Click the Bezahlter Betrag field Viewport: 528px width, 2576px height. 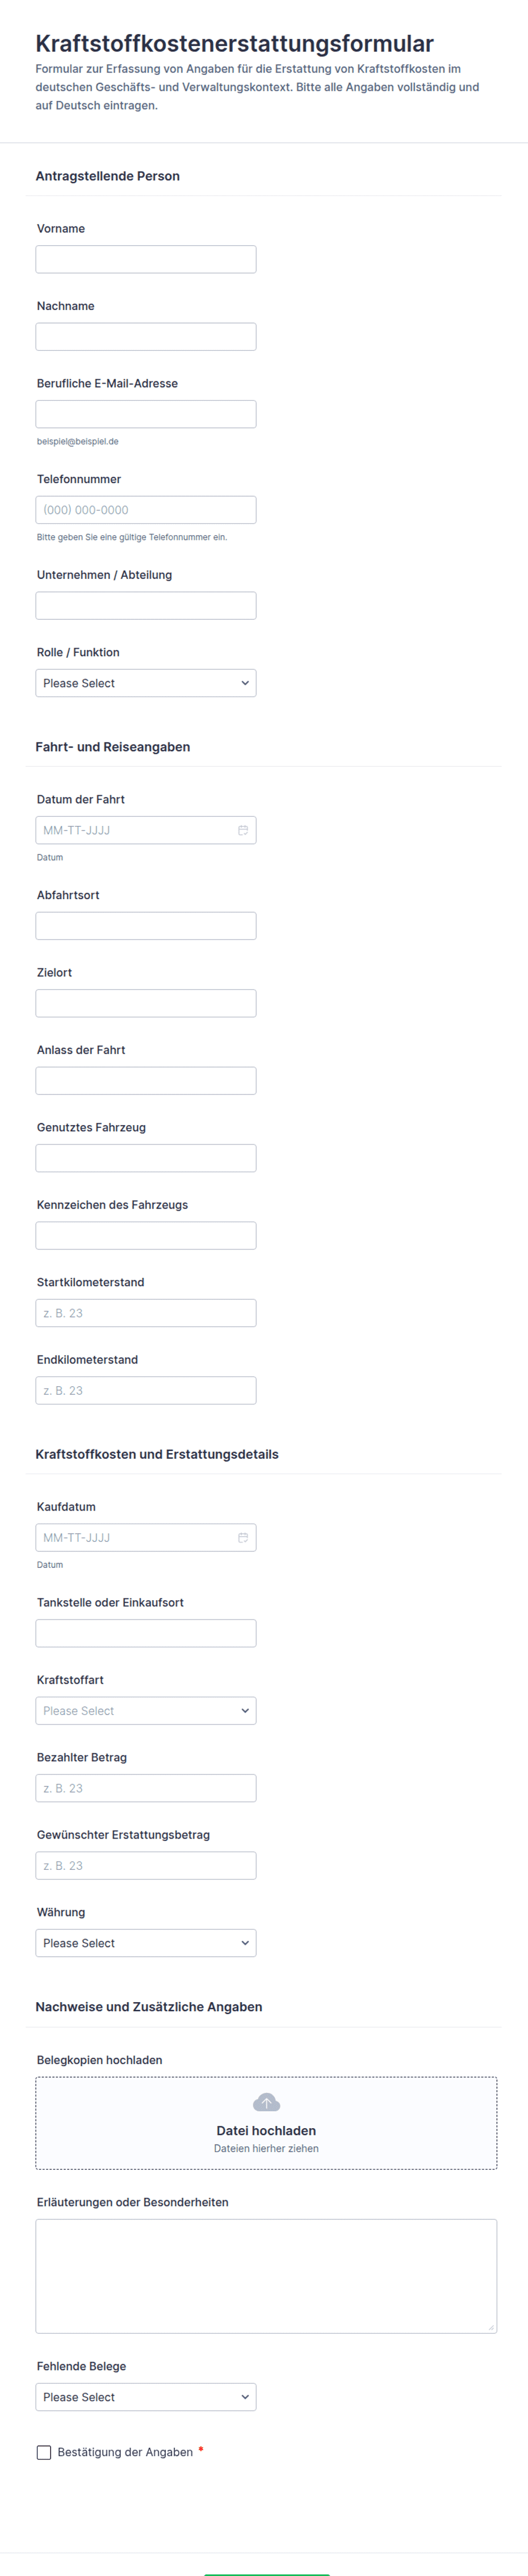pos(146,1788)
